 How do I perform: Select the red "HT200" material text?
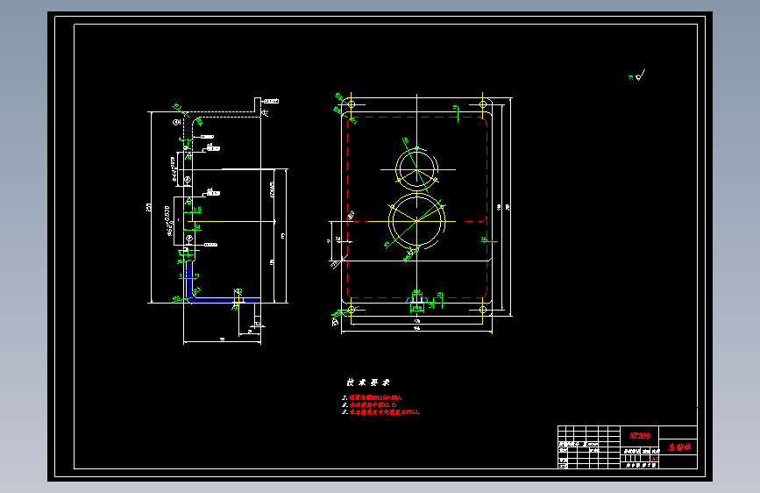point(639,436)
